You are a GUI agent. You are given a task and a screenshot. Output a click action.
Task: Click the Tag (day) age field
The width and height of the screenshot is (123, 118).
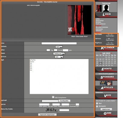(x=48, y=50)
